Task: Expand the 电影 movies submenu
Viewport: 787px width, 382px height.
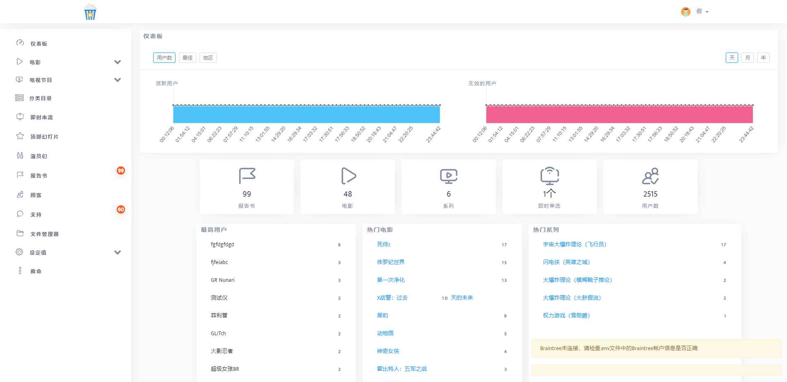Action: [x=118, y=62]
